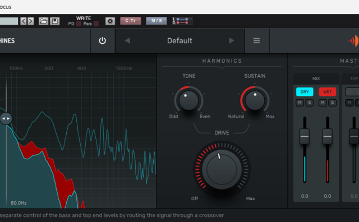Toggle the PG write checkbox
359x222 pixels.
(79, 24)
